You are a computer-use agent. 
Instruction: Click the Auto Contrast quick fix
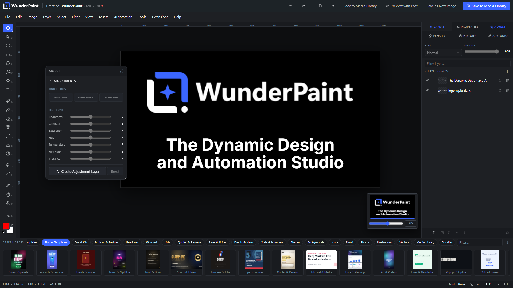coord(86,98)
